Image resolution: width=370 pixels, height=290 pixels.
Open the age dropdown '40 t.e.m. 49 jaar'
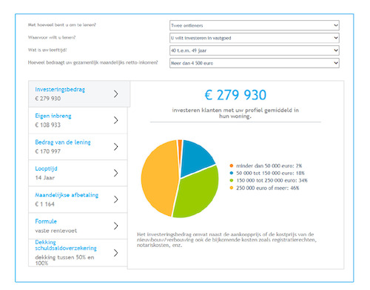[255, 50]
